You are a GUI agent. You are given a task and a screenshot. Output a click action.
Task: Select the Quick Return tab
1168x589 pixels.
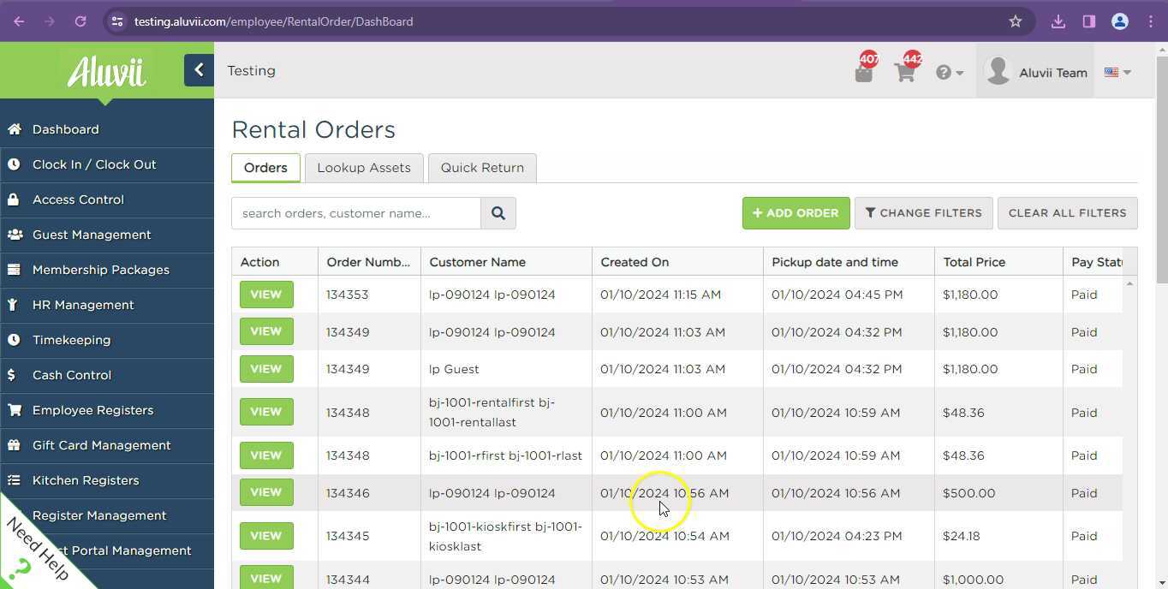[x=482, y=167]
